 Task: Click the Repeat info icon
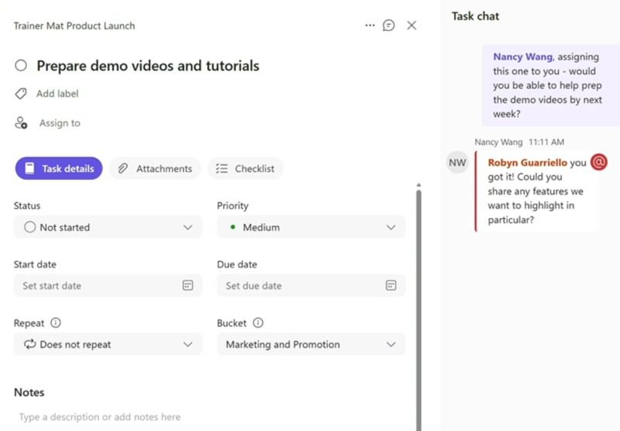[56, 323]
